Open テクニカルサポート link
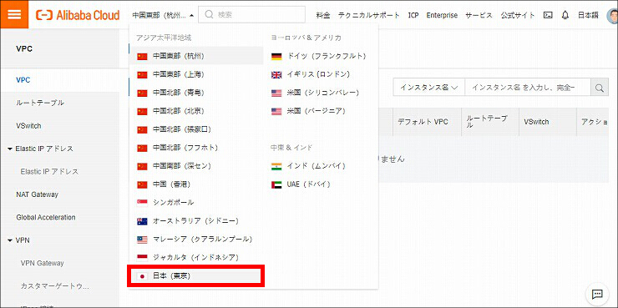This screenshot has height=308, width=618. [x=369, y=15]
